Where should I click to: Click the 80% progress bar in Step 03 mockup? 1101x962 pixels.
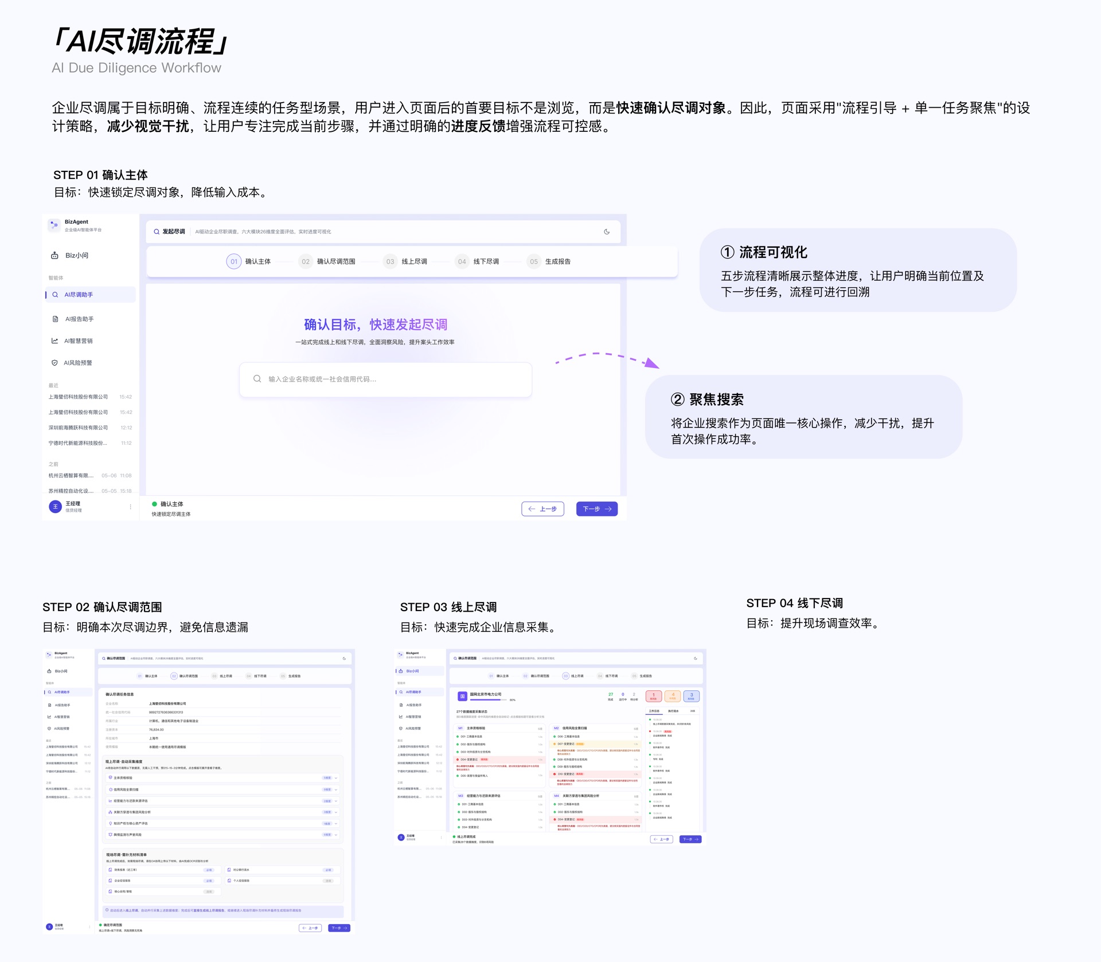tap(488, 700)
